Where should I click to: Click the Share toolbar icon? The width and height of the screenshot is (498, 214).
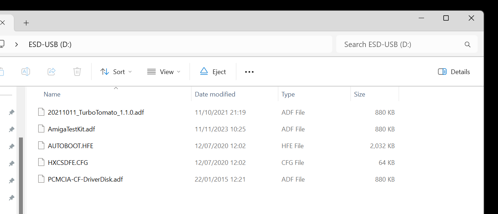[x=51, y=72]
